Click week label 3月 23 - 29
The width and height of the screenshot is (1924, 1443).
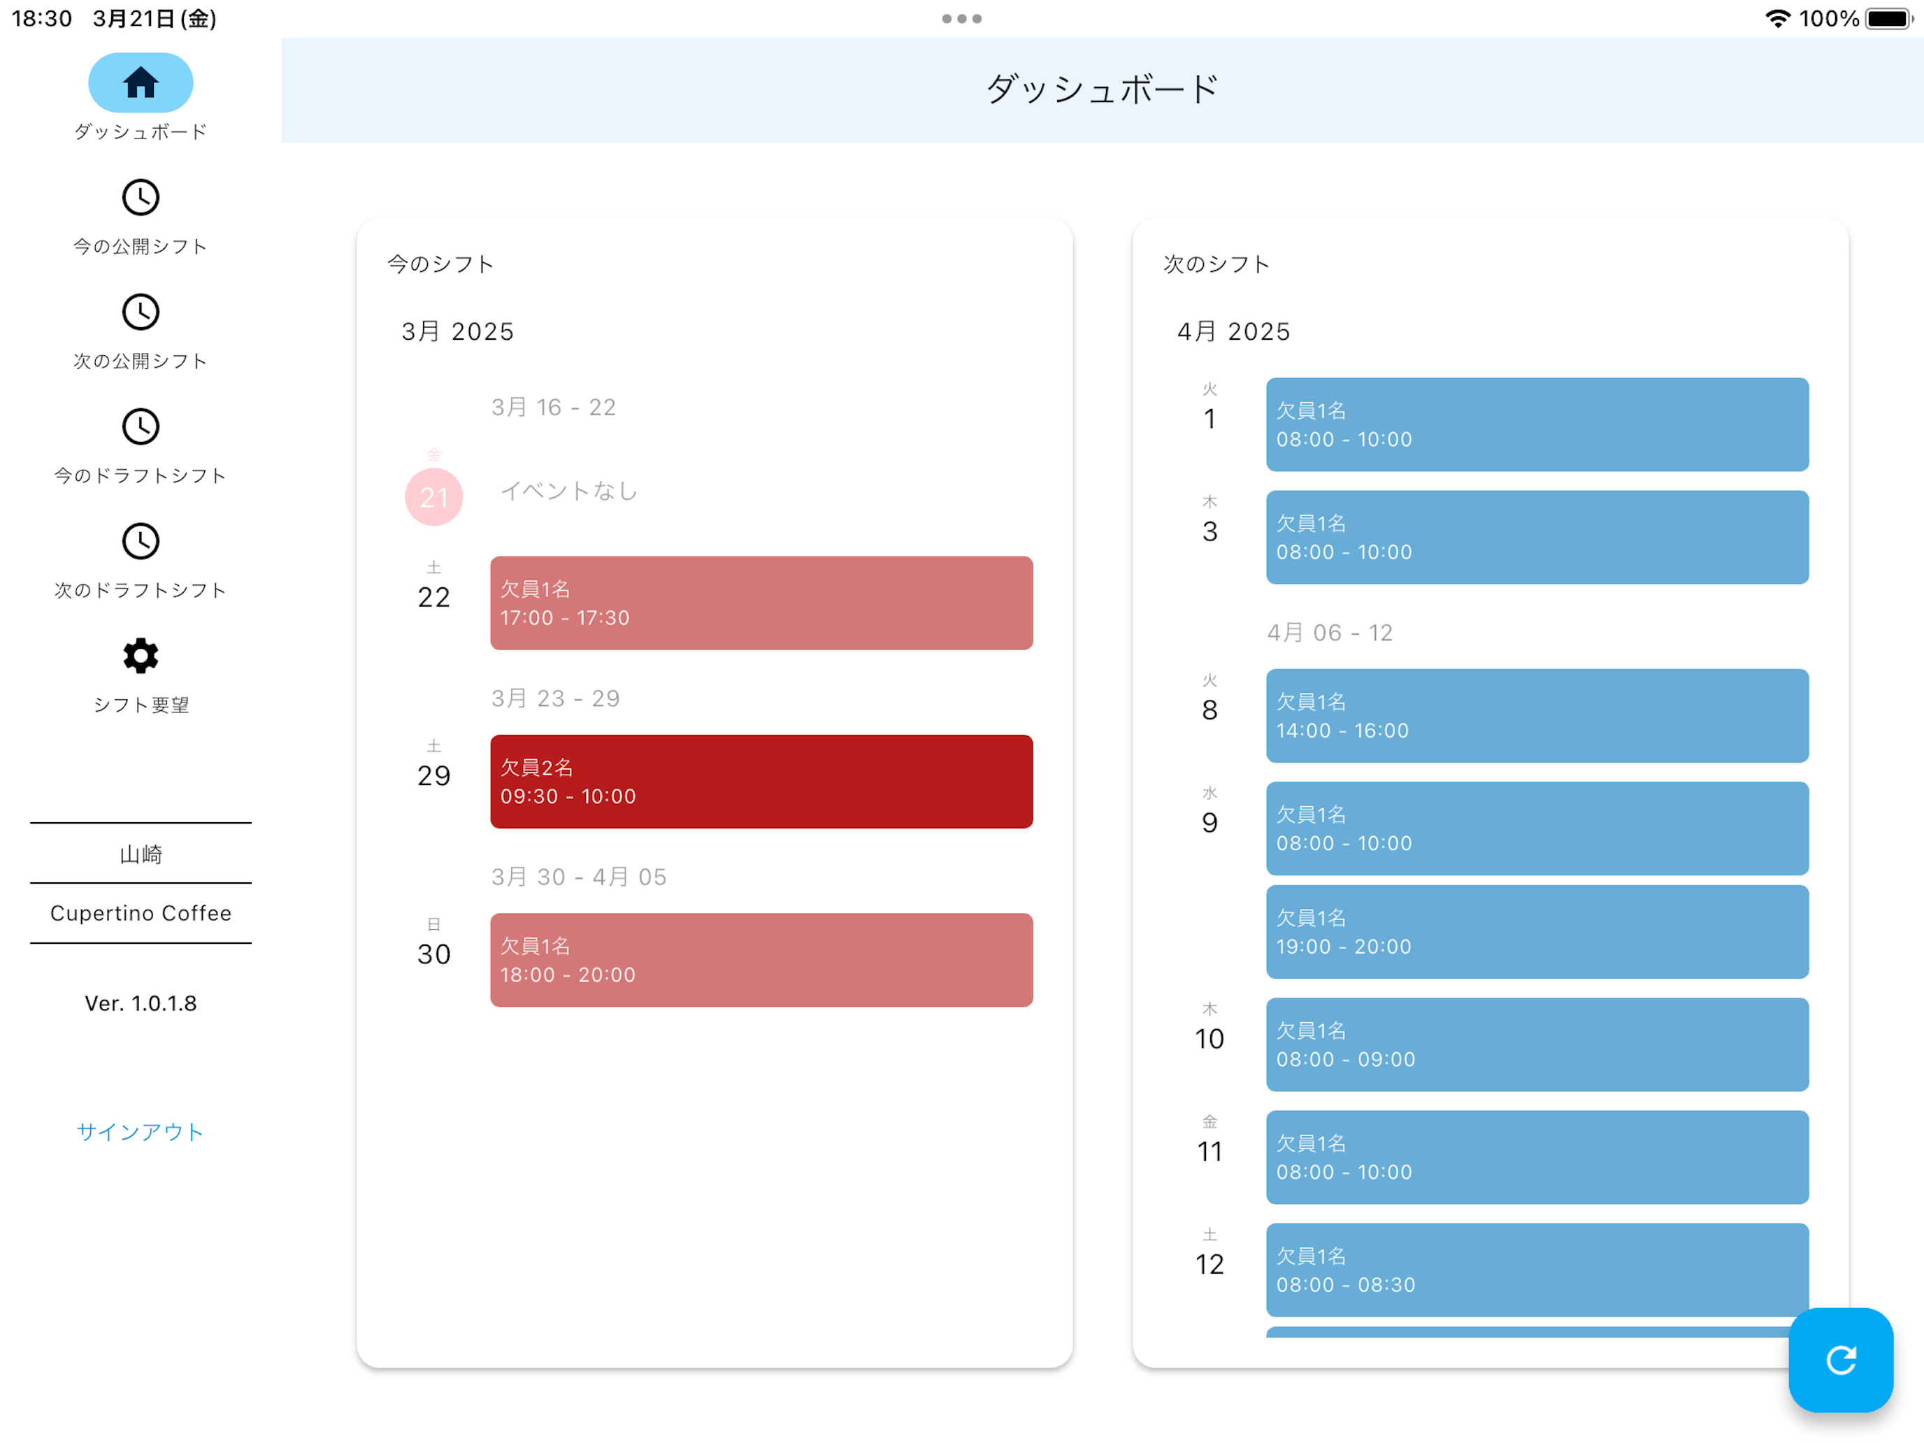click(x=555, y=698)
